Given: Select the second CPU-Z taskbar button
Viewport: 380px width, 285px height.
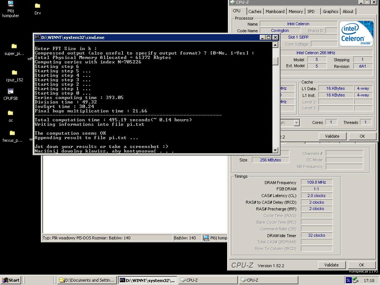Looking at the screenshot, I should [x=268, y=280].
